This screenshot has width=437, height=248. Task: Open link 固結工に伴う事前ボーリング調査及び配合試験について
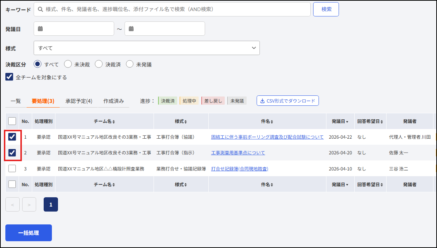[x=267, y=137]
